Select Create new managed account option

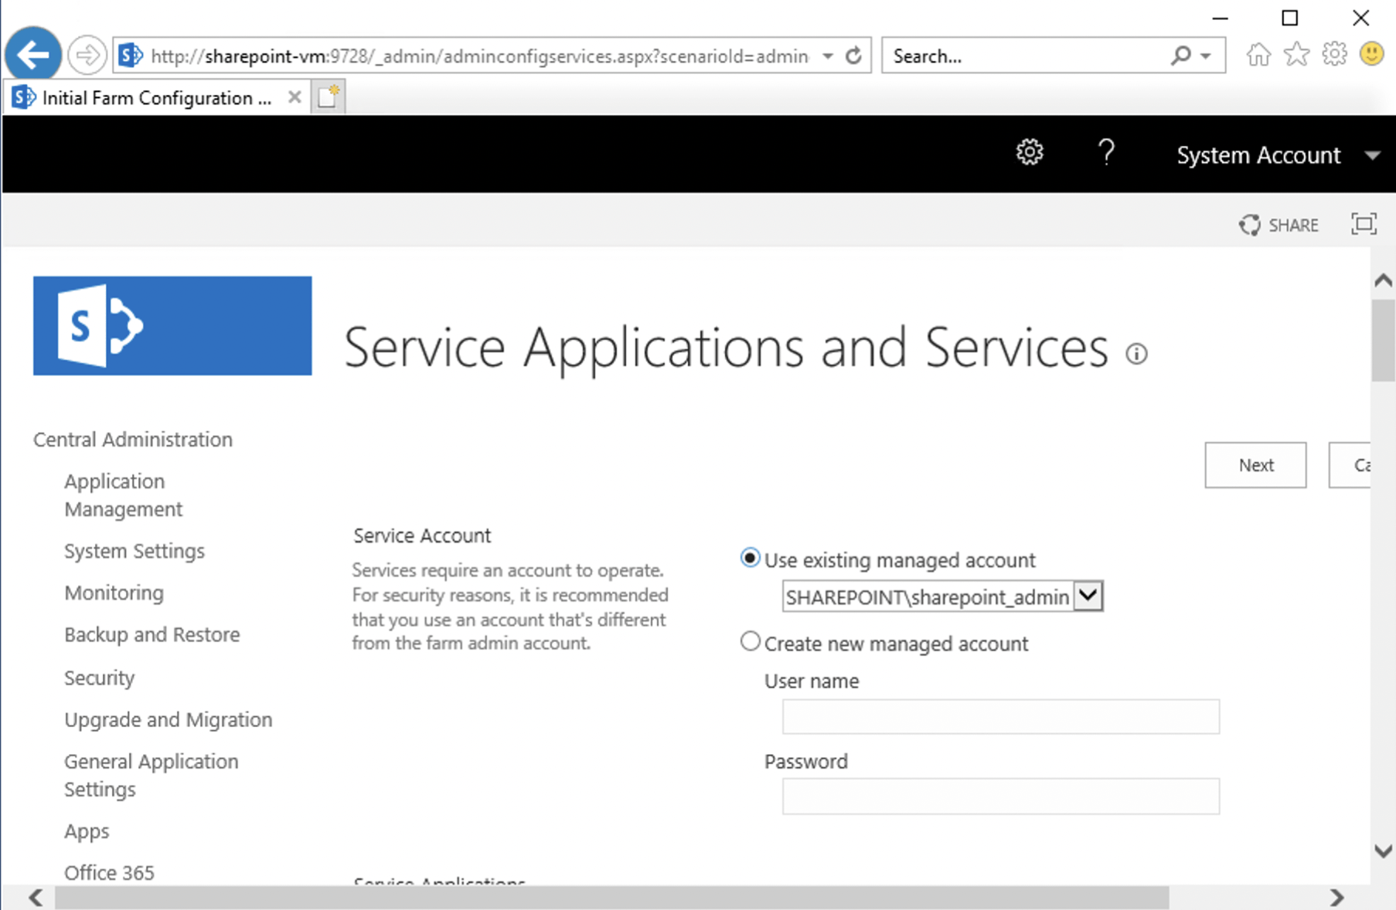tap(750, 642)
